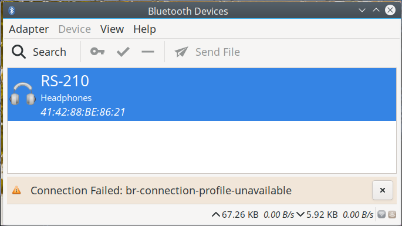Click the Remove device minus icon
Screen dimensions: 402x226
tap(148, 52)
